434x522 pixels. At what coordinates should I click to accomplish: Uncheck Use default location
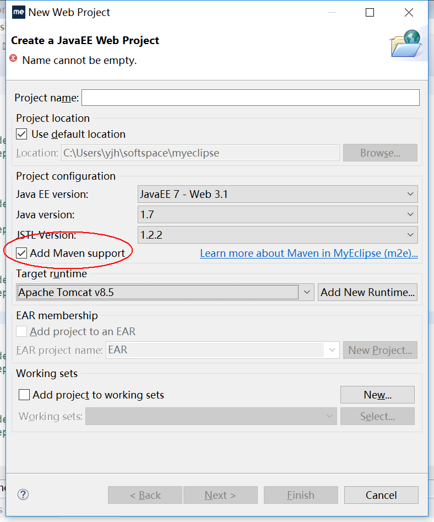[x=21, y=134]
